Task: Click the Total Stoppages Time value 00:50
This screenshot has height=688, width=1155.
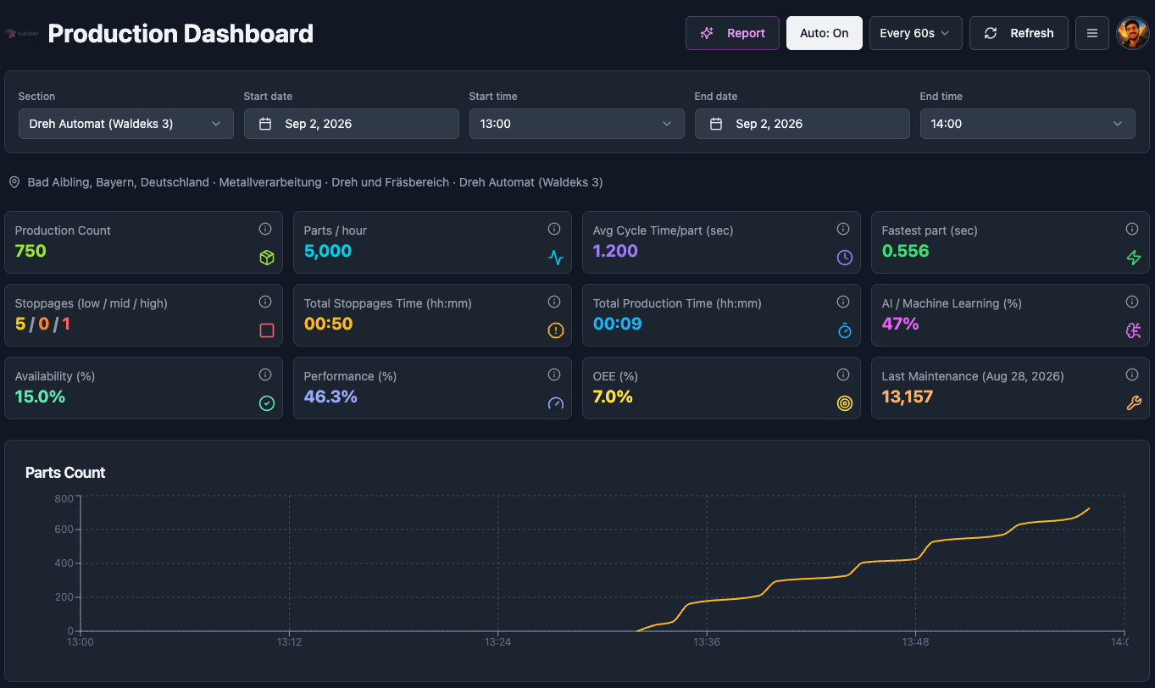Action: click(329, 324)
